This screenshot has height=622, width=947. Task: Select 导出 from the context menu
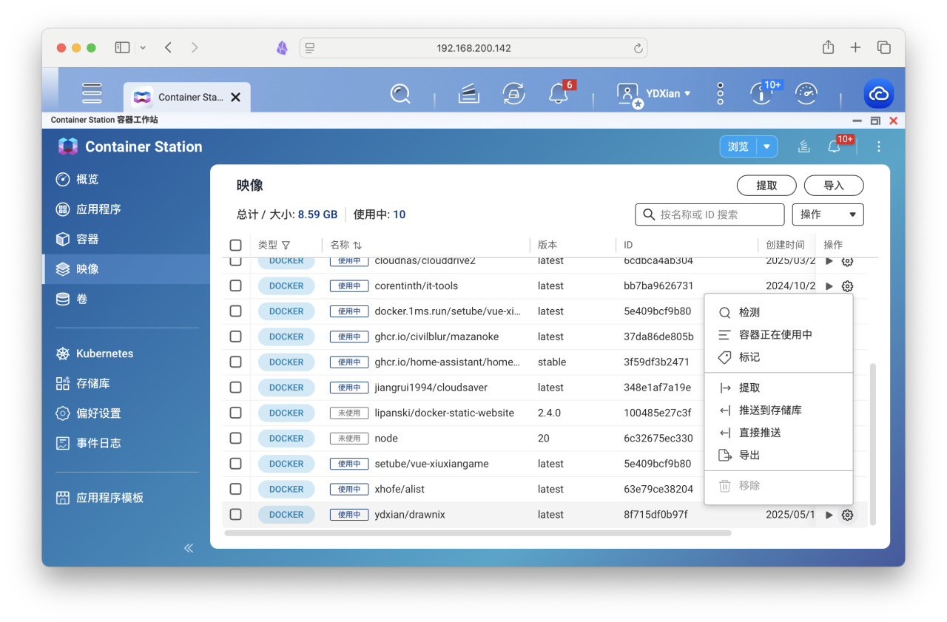click(x=778, y=456)
